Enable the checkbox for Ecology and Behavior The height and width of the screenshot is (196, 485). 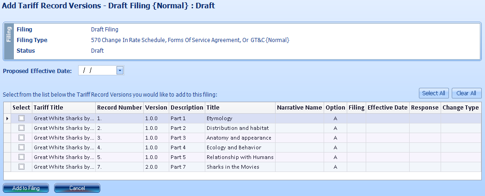tap(21, 147)
